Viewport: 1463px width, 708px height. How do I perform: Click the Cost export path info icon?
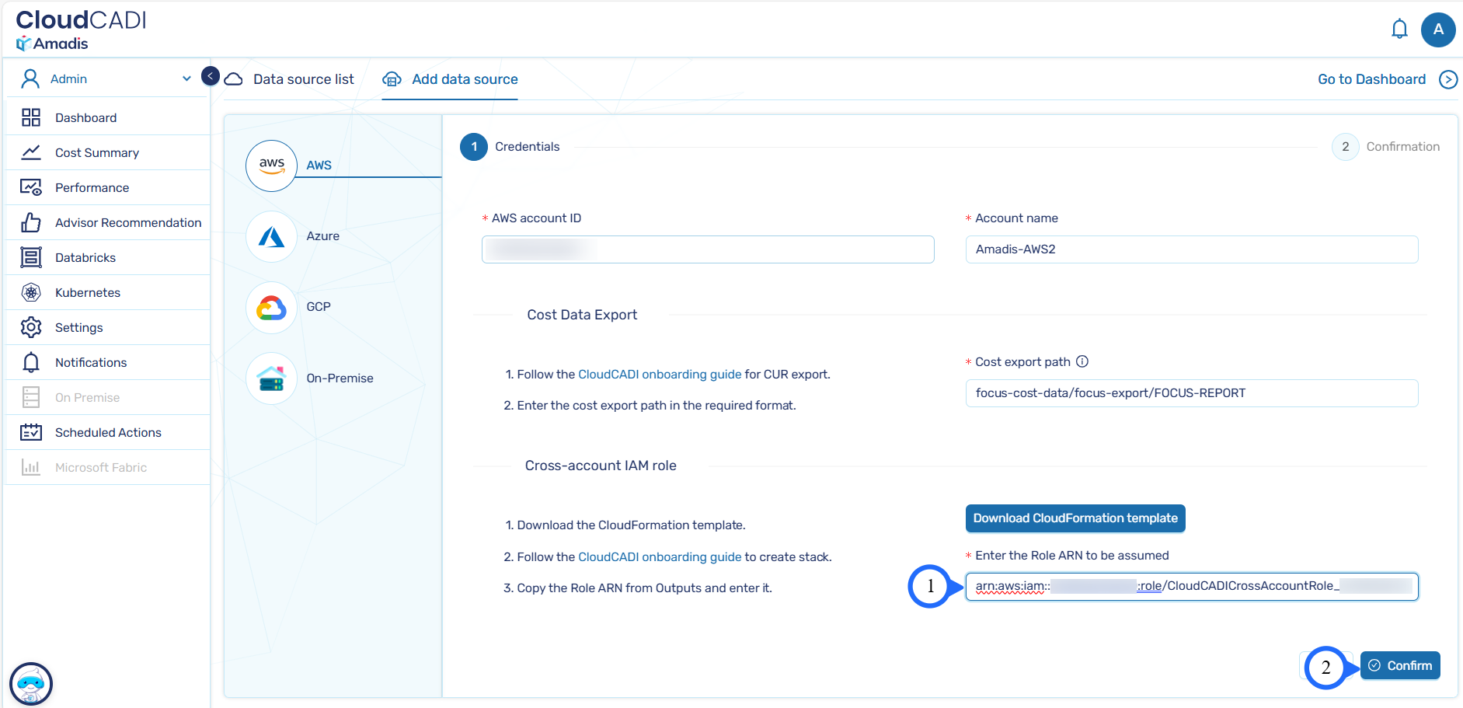(x=1082, y=361)
